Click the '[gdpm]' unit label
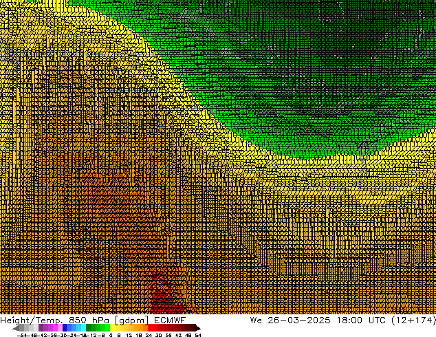 (x=132, y=321)
